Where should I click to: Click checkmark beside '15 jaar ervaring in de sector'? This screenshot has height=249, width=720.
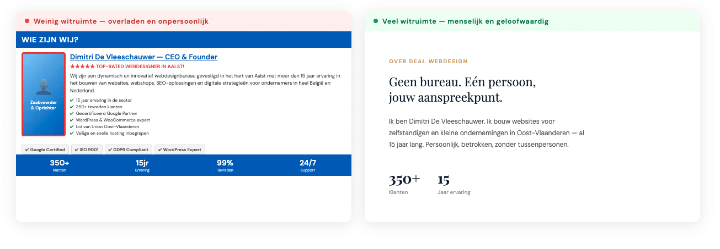(x=72, y=100)
